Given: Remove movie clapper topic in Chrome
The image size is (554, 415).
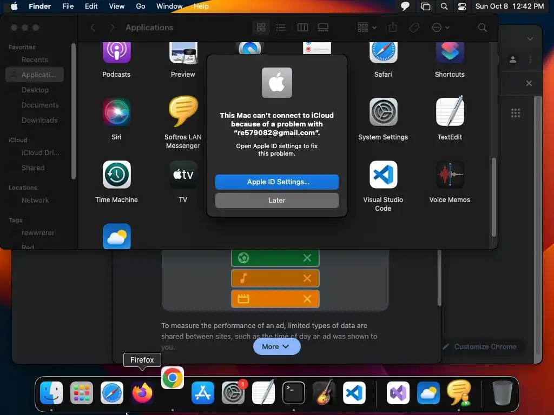Looking at the screenshot, I should [x=307, y=299].
